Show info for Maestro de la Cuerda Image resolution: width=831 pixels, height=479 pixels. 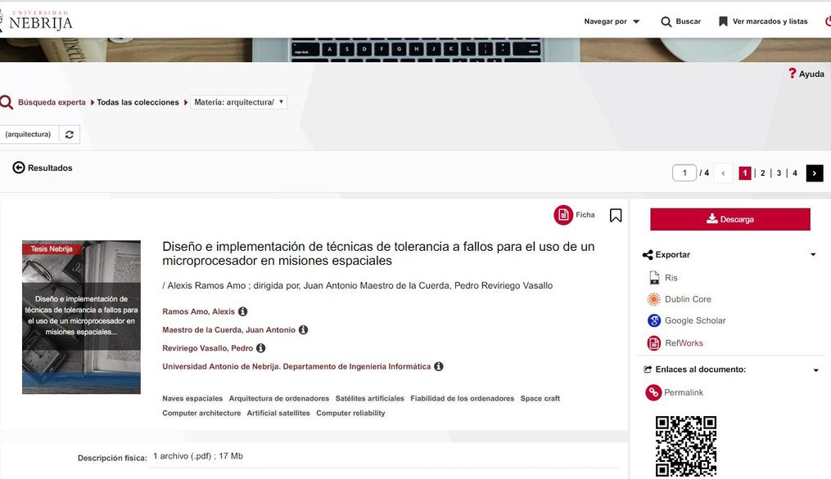(x=303, y=329)
